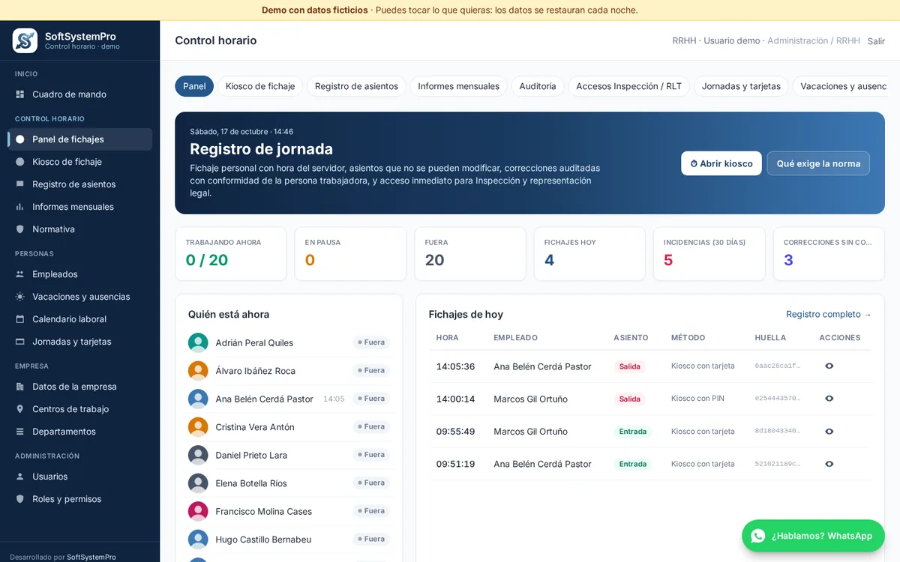Click the Hora column header
The image size is (900, 562).
pos(448,338)
